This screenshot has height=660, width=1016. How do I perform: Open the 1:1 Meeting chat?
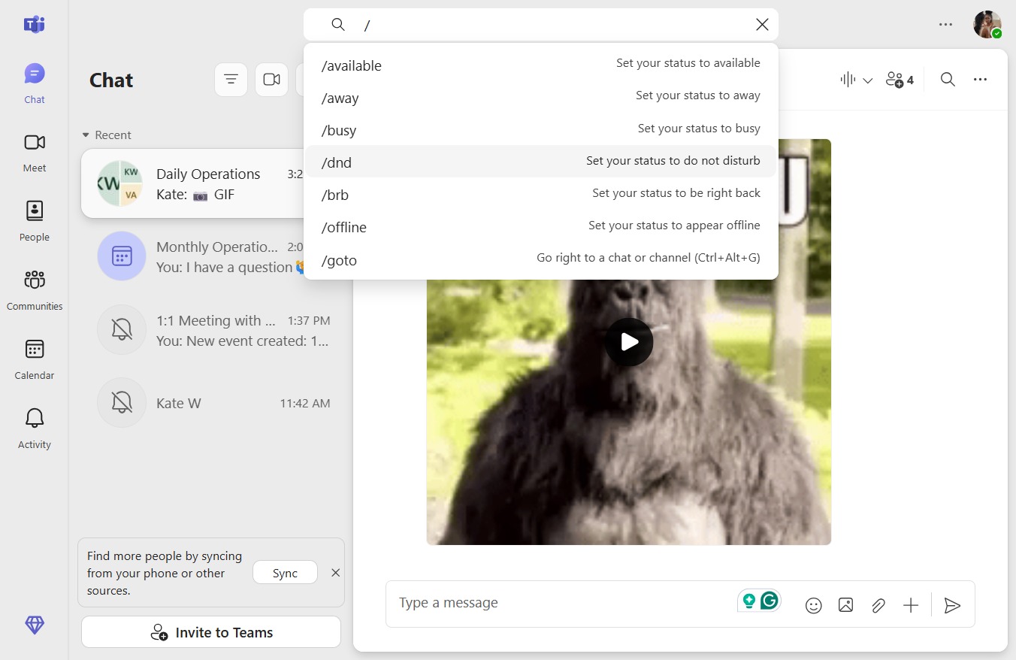(213, 330)
